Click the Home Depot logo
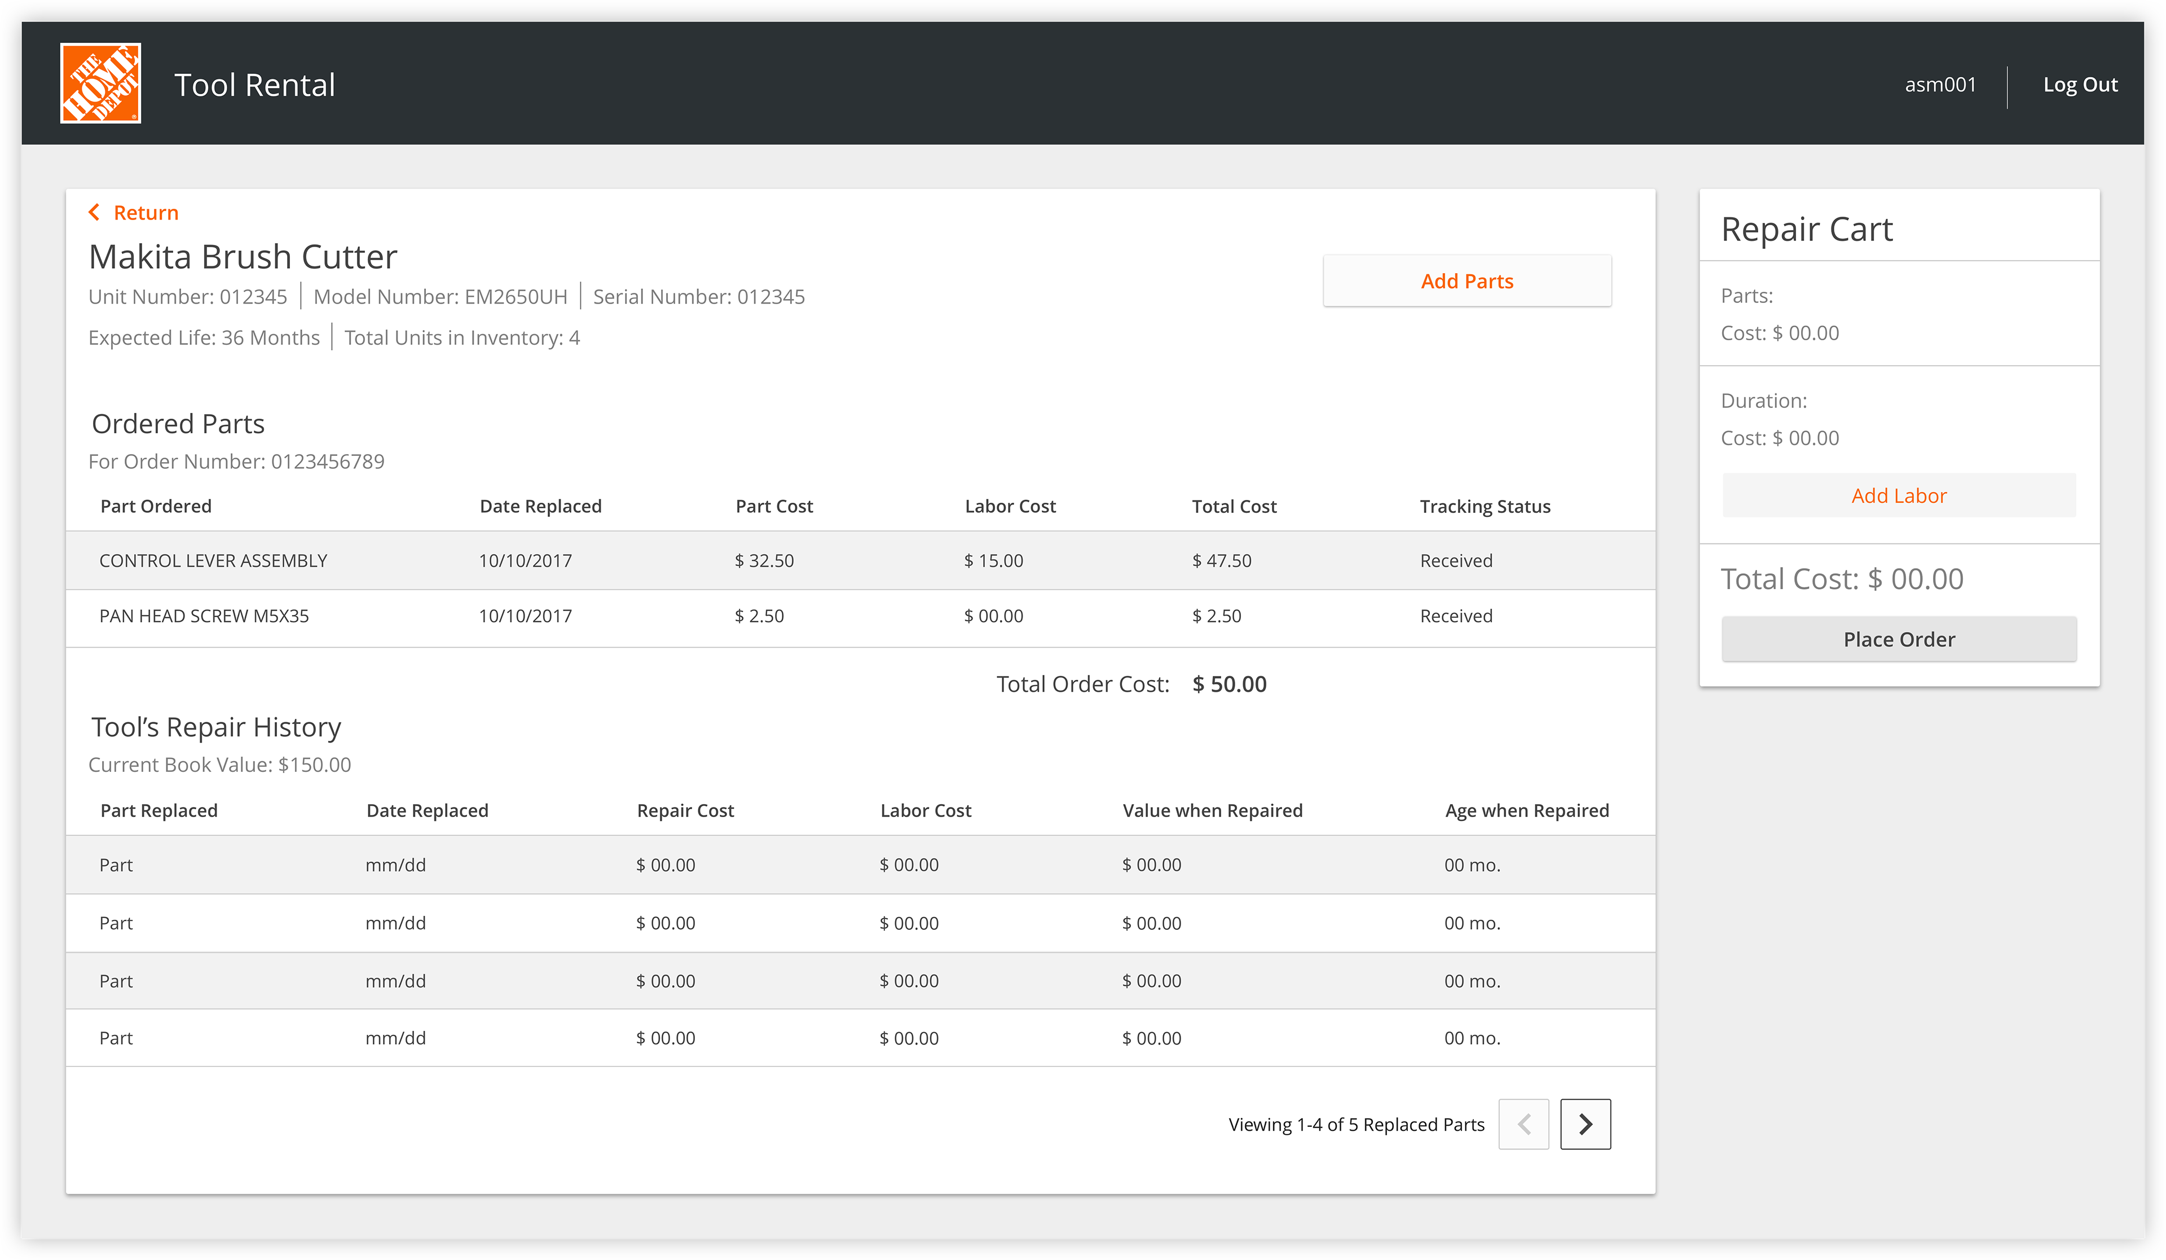This screenshot has height=1260, width=2166. [100, 84]
